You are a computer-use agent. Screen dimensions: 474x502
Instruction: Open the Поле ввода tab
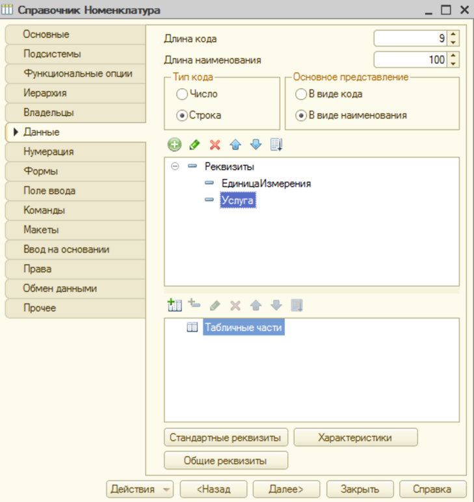[75, 191]
